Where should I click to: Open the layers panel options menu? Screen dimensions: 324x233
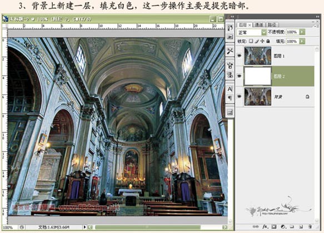(x=316, y=26)
